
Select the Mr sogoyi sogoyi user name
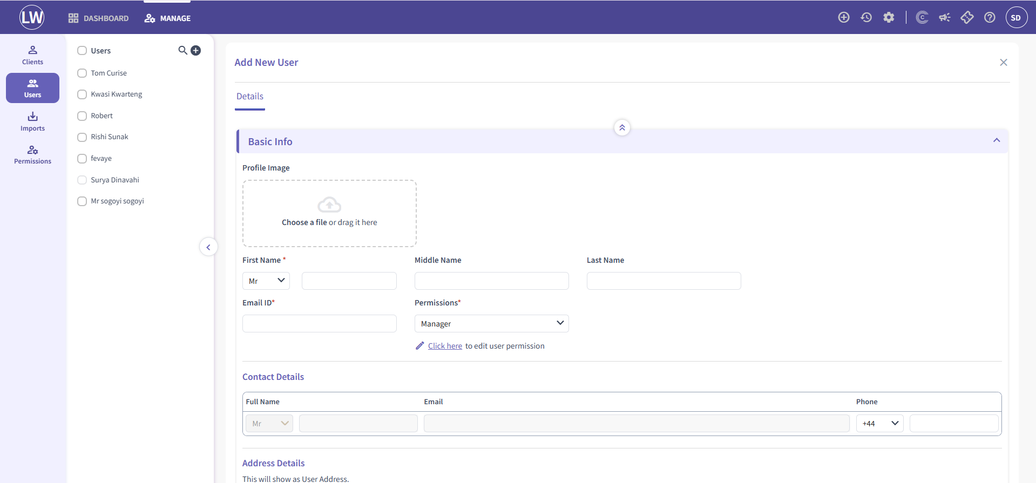(x=118, y=201)
